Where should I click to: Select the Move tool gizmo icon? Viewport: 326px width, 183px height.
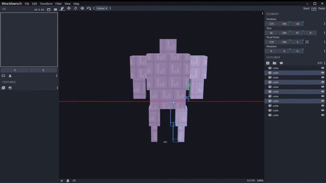point(62,9)
